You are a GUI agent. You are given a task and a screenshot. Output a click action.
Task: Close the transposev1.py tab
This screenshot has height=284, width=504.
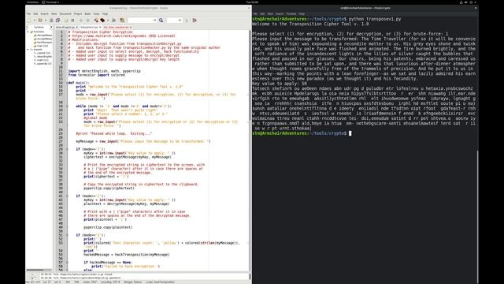pyautogui.click(x=100, y=28)
